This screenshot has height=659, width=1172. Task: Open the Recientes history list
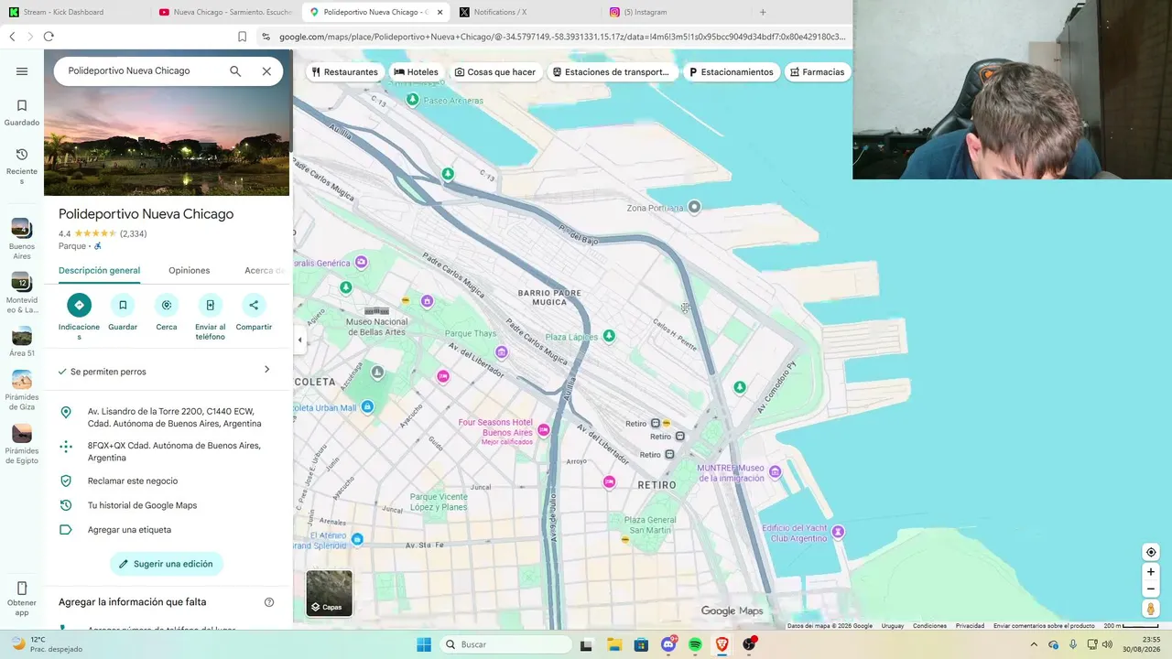tap(22, 166)
